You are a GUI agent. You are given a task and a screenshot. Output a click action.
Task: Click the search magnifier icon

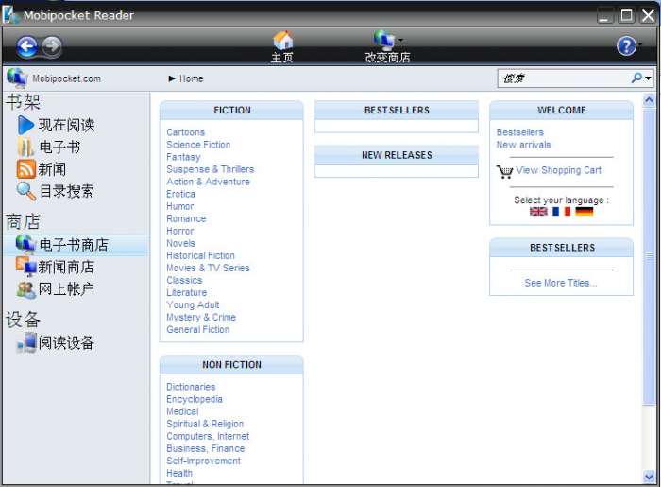636,78
